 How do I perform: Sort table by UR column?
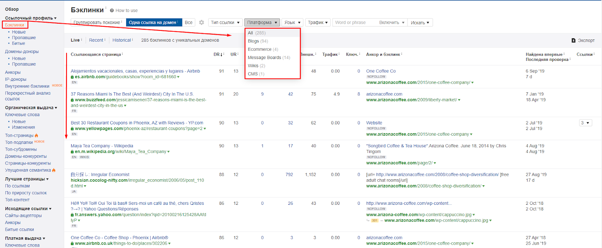pyautogui.click(x=233, y=54)
